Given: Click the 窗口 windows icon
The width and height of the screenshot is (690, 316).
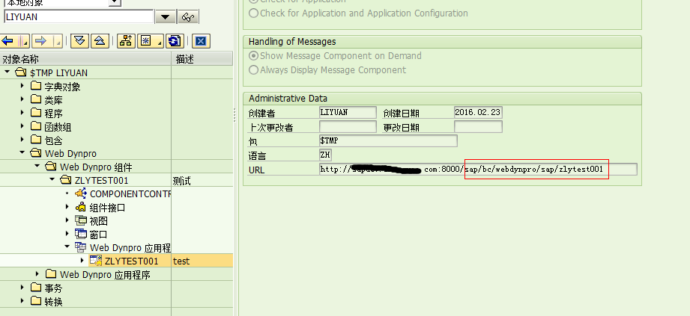Looking at the screenshot, I should (80, 234).
